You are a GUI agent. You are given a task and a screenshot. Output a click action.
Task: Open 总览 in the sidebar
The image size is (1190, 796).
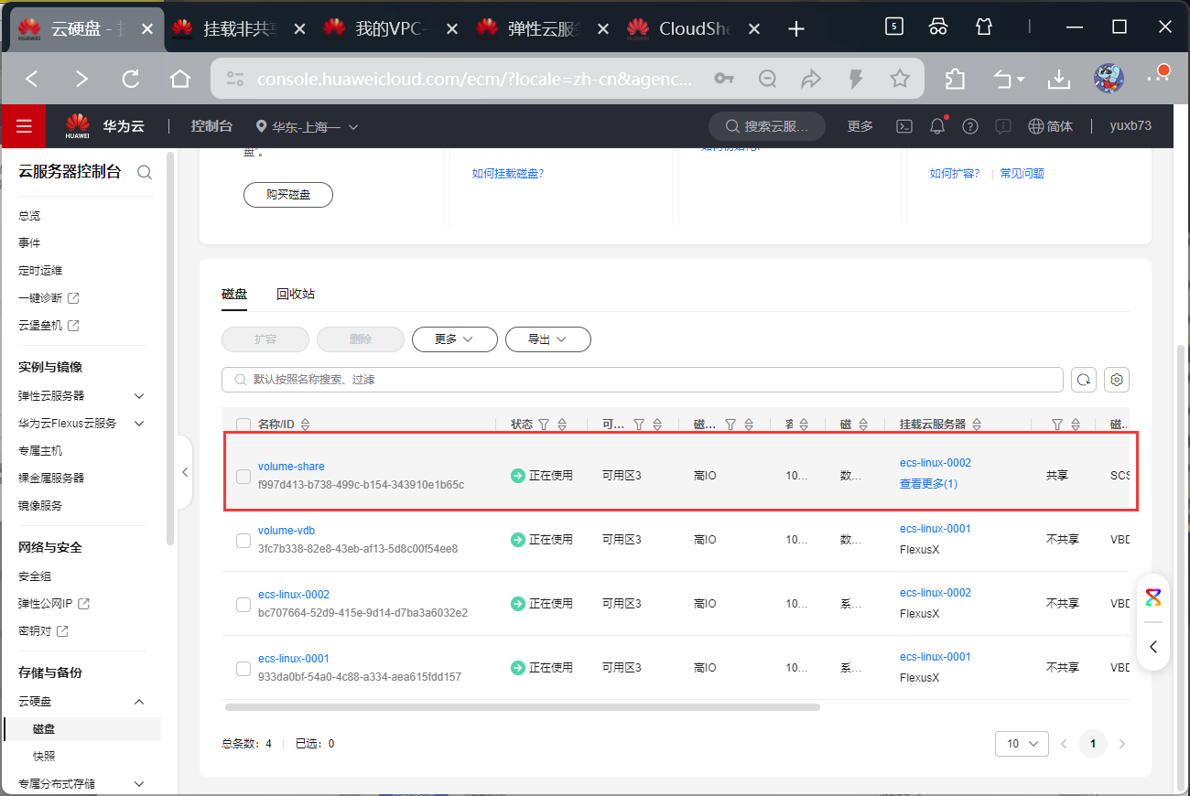29,216
